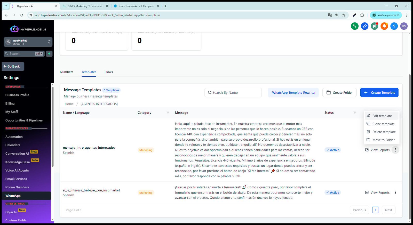Open the blue magic wand assistant icon

tap(364, 26)
